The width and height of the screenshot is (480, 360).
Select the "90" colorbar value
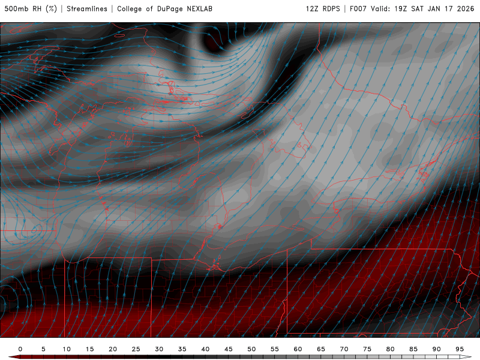tap(437, 349)
